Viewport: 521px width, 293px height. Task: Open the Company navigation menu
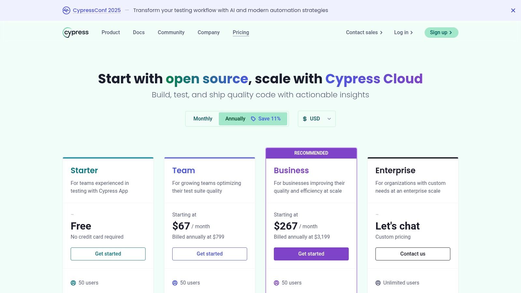tap(208, 33)
